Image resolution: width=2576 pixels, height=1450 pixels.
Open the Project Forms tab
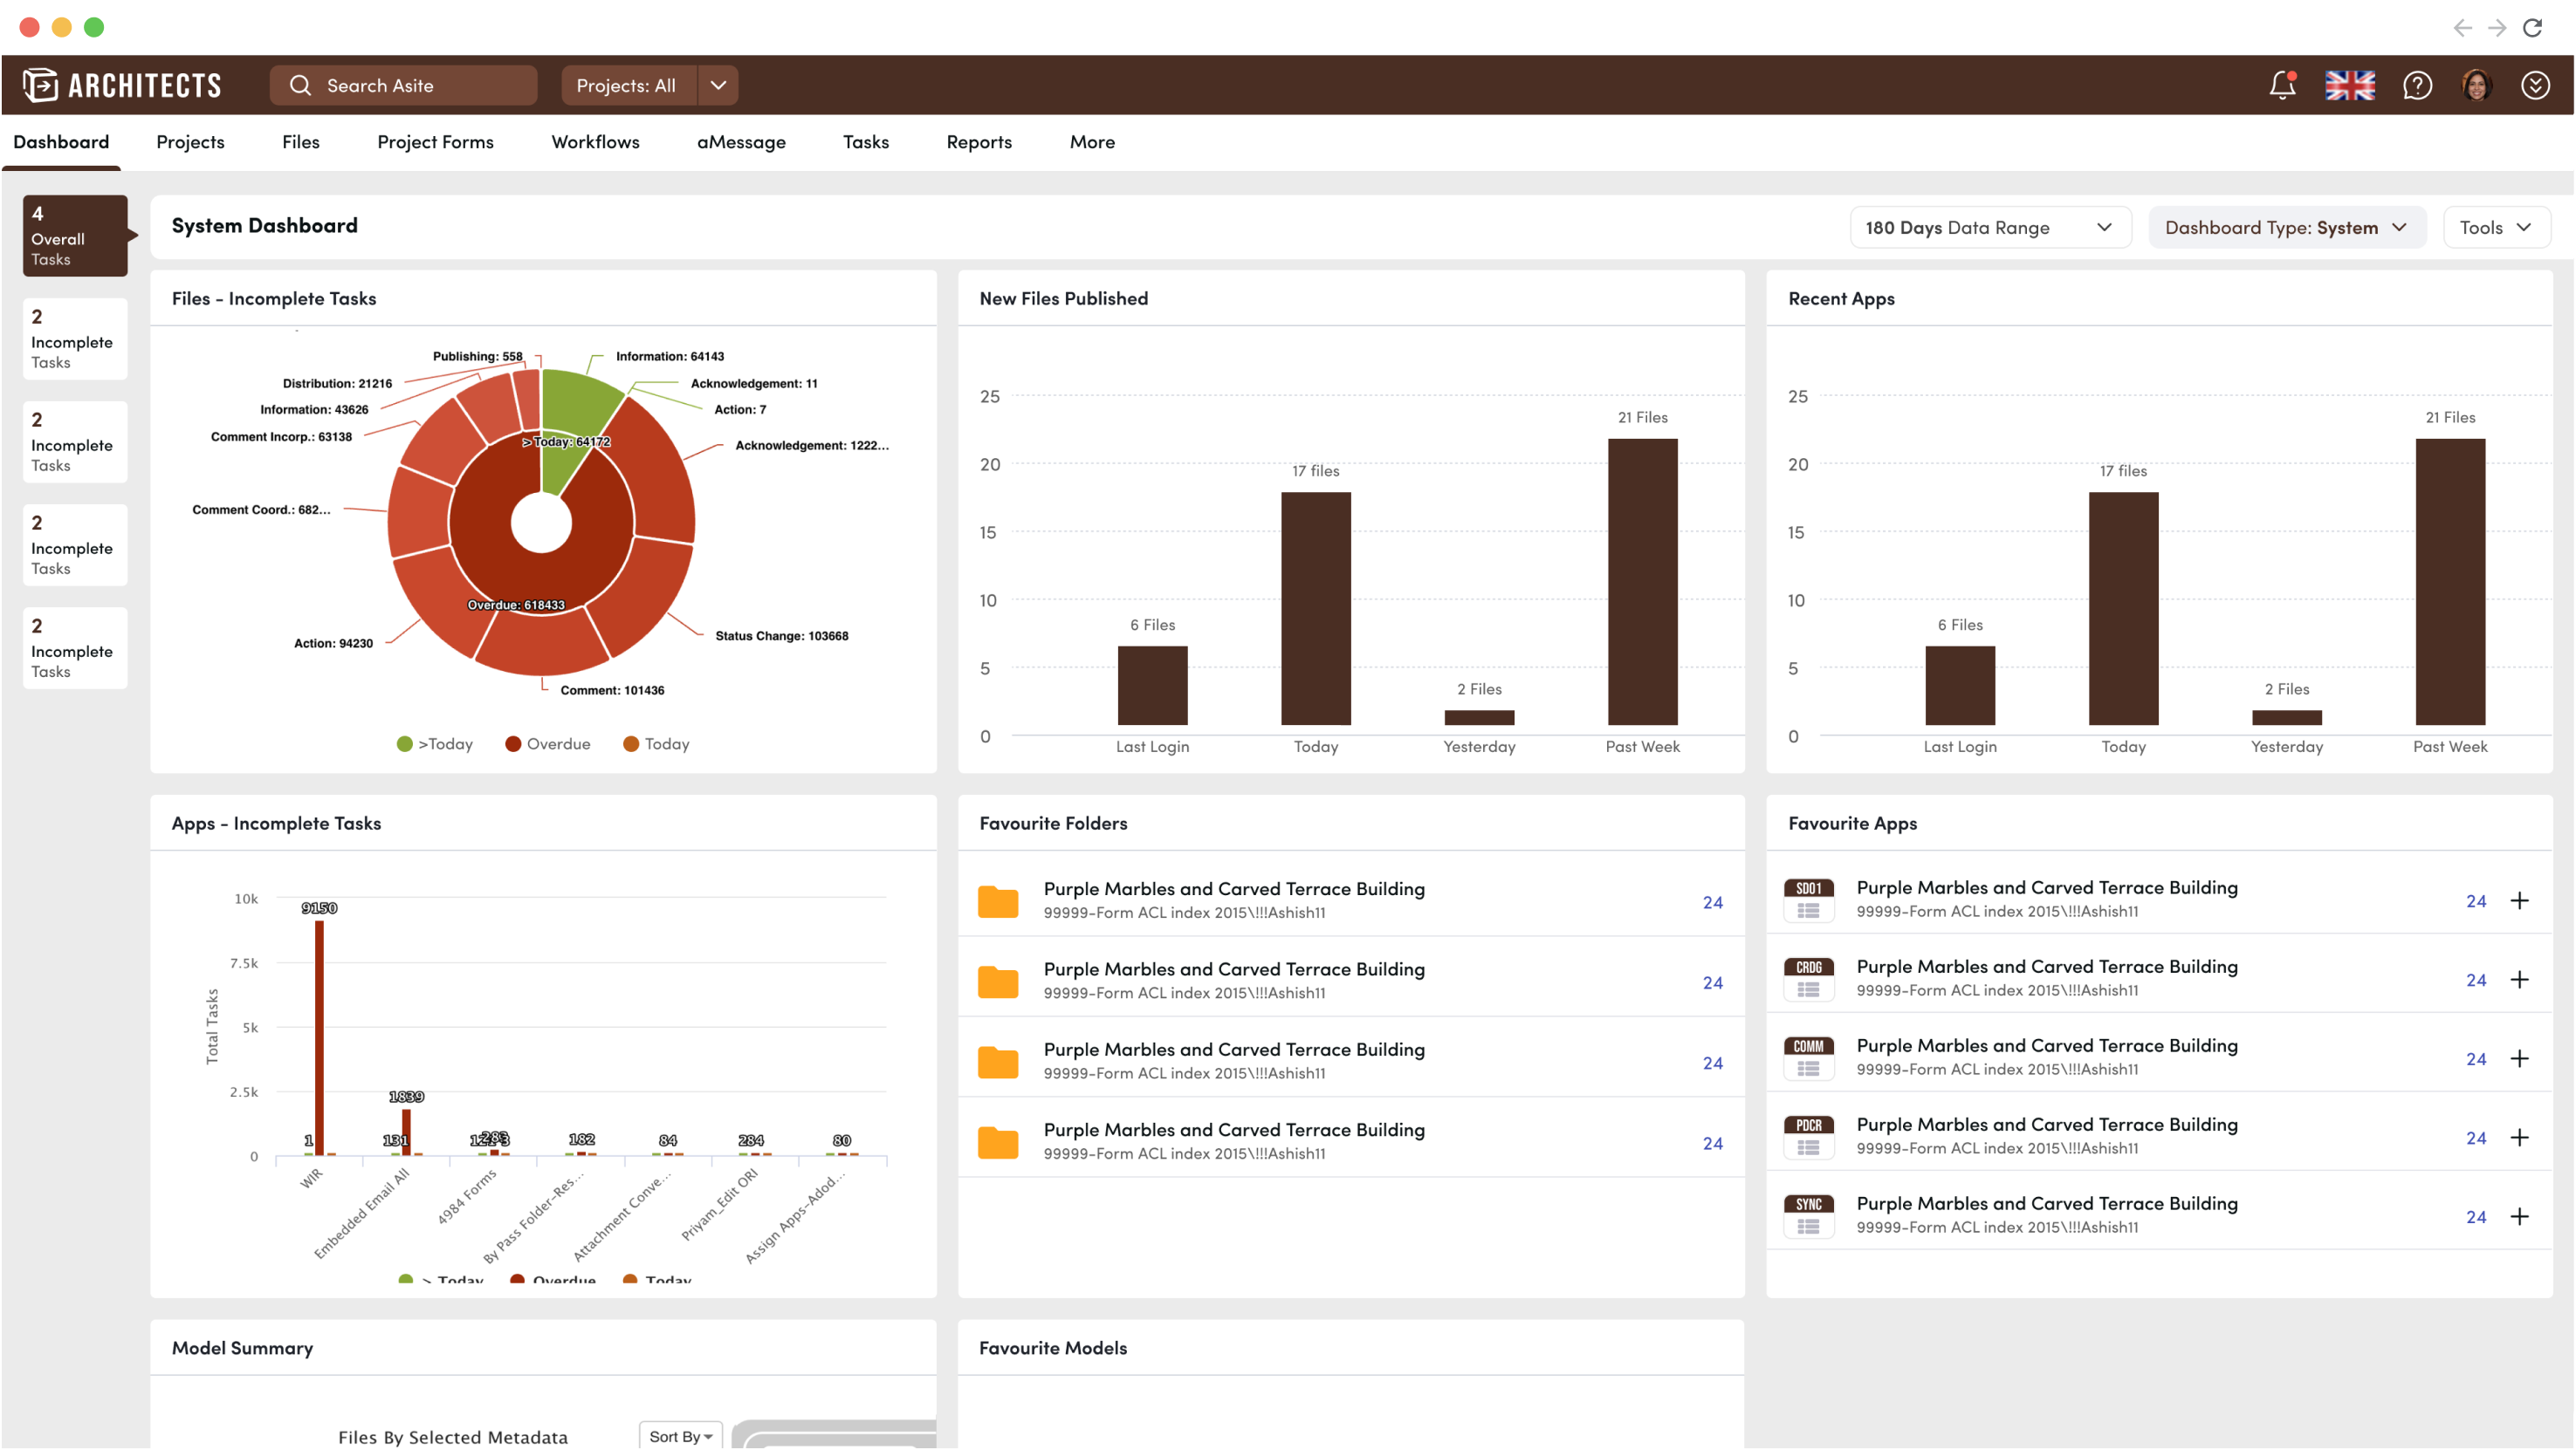(x=435, y=142)
